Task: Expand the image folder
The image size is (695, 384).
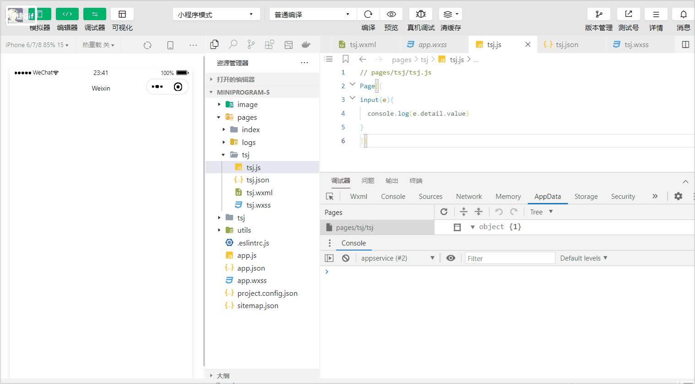Action: tap(262, 104)
